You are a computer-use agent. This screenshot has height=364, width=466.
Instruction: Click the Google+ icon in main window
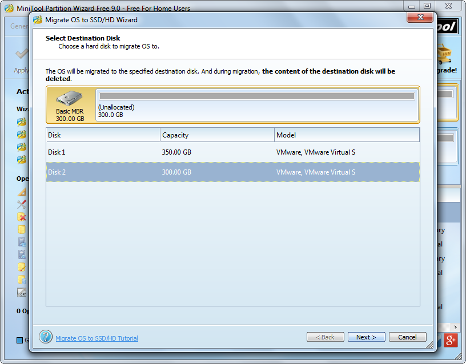[450, 340]
